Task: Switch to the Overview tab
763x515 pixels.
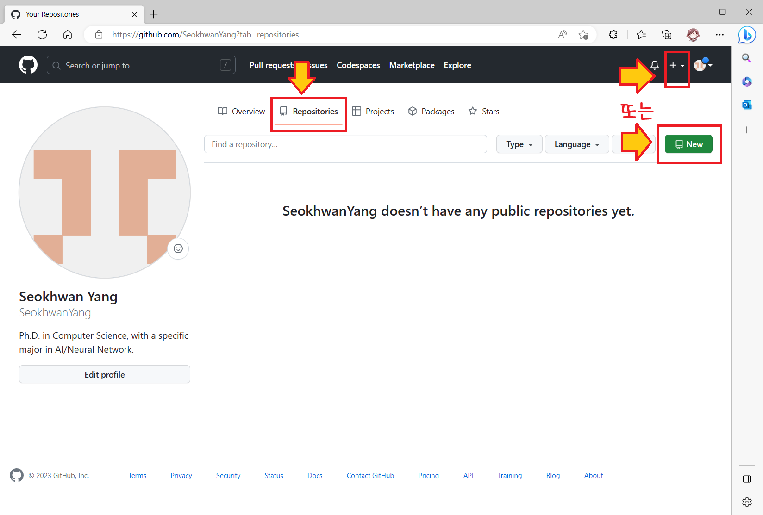Action: tap(242, 112)
